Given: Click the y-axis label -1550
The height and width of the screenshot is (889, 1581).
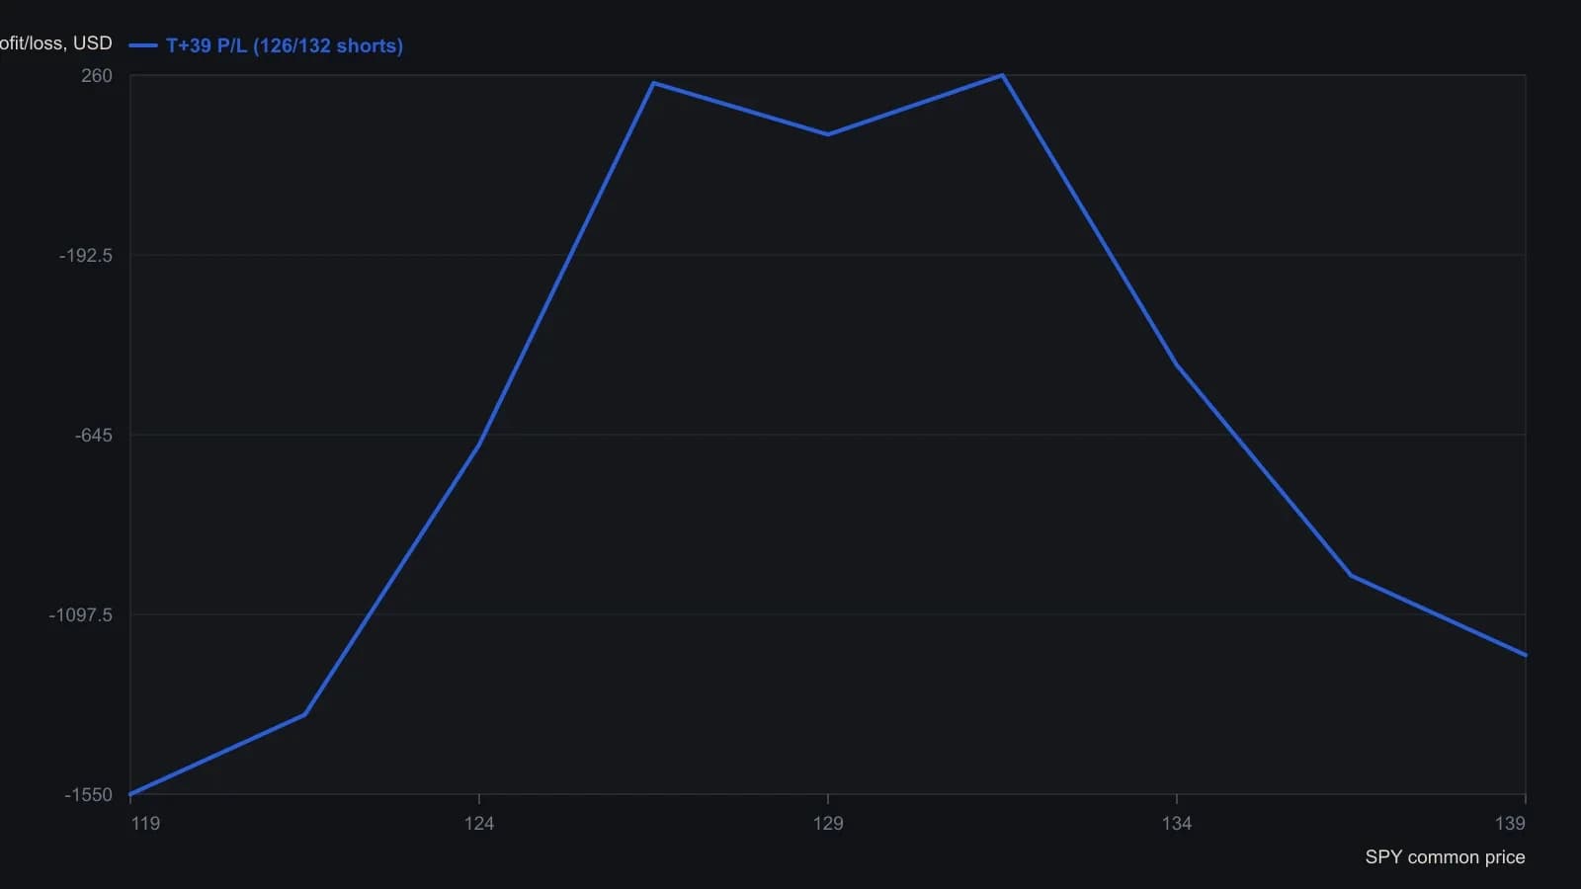Looking at the screenshot, I should [89, 795].
